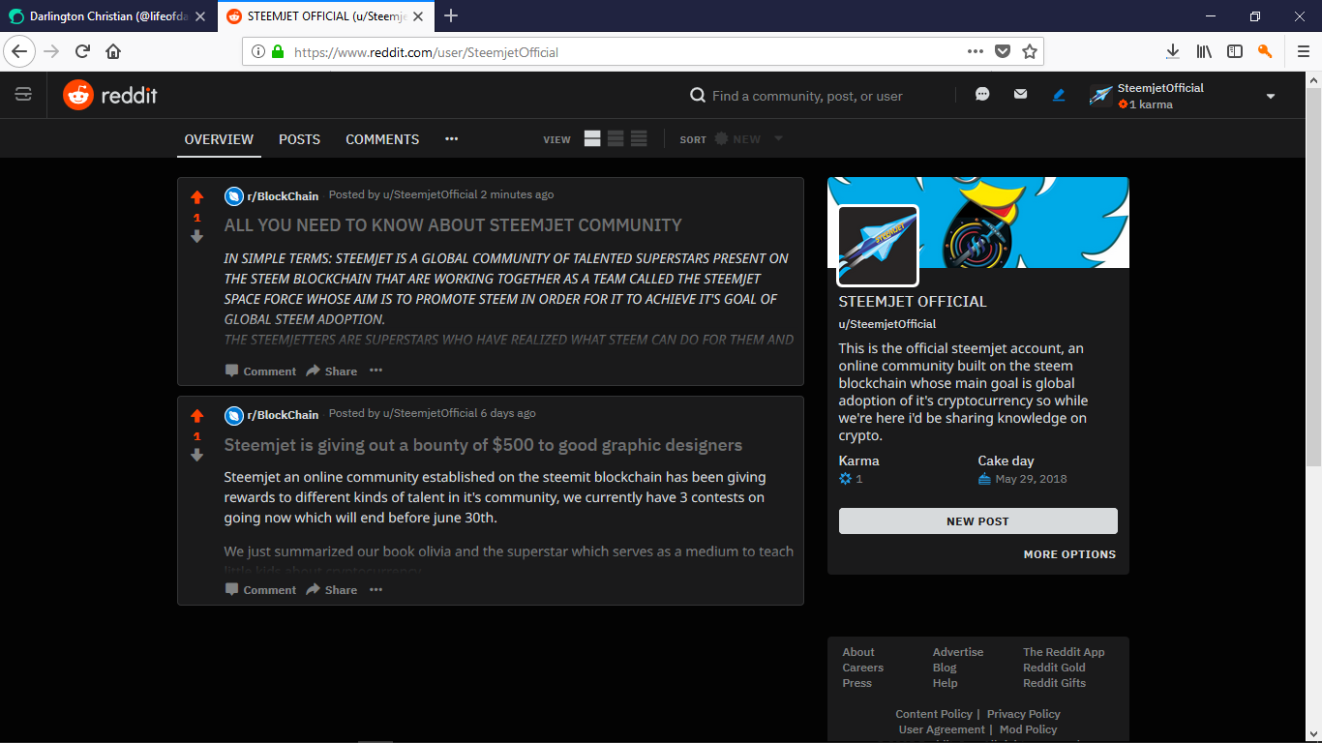Open the Advertise footer link
Image resolution: width=1322 pixels, height=743 pixels.
tap(957, 652)
